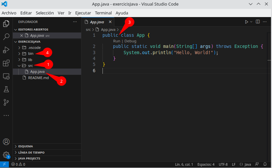Restore down the window with the up caret button

tap(259, 4)
